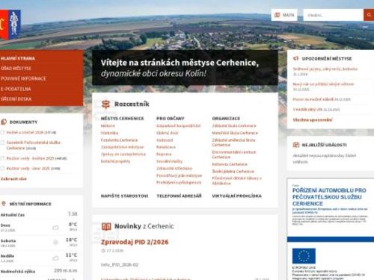The image size is (374, 280).
Task: Click file icon beside Sazebník Pečovatelská služba
Action: (2, 143)
